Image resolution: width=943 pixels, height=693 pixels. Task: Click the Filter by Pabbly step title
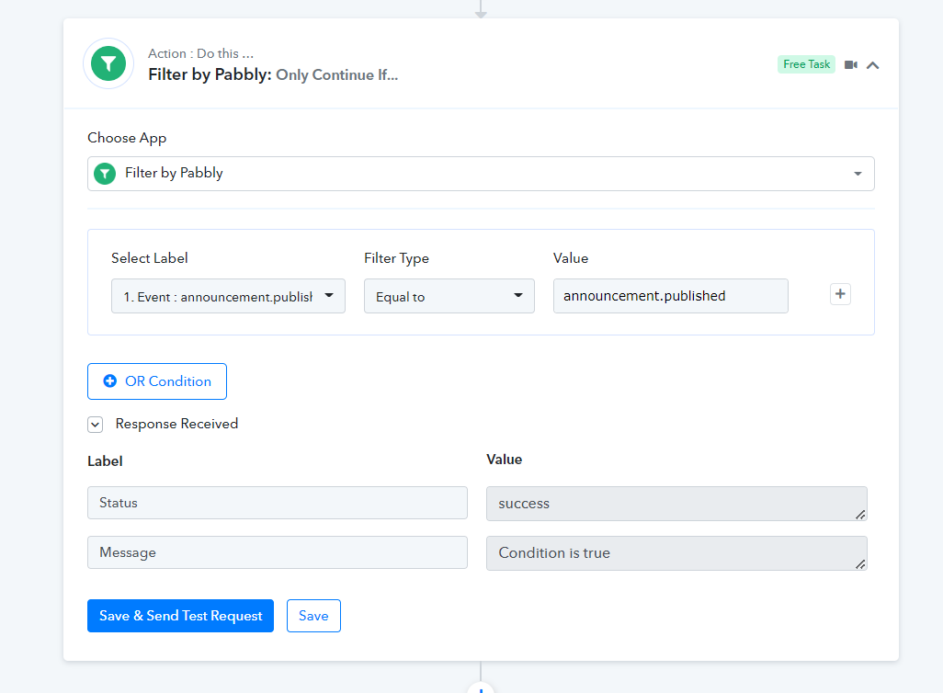pyautogui.click(x=273, y=74)
